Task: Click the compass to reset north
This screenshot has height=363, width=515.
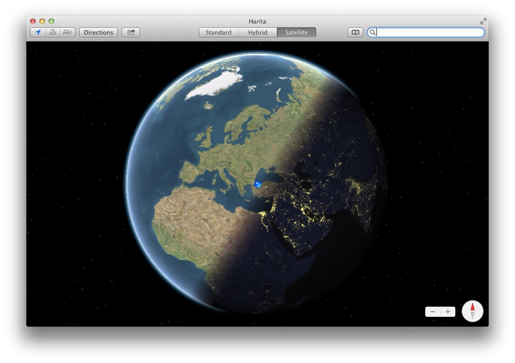Action: [x=472, y=311]
